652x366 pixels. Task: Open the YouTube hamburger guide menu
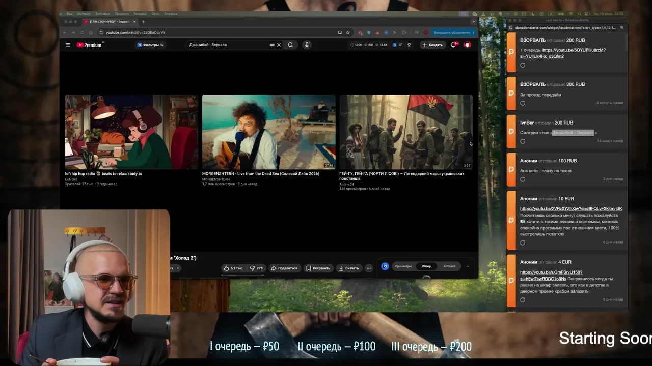click(68, 45)
